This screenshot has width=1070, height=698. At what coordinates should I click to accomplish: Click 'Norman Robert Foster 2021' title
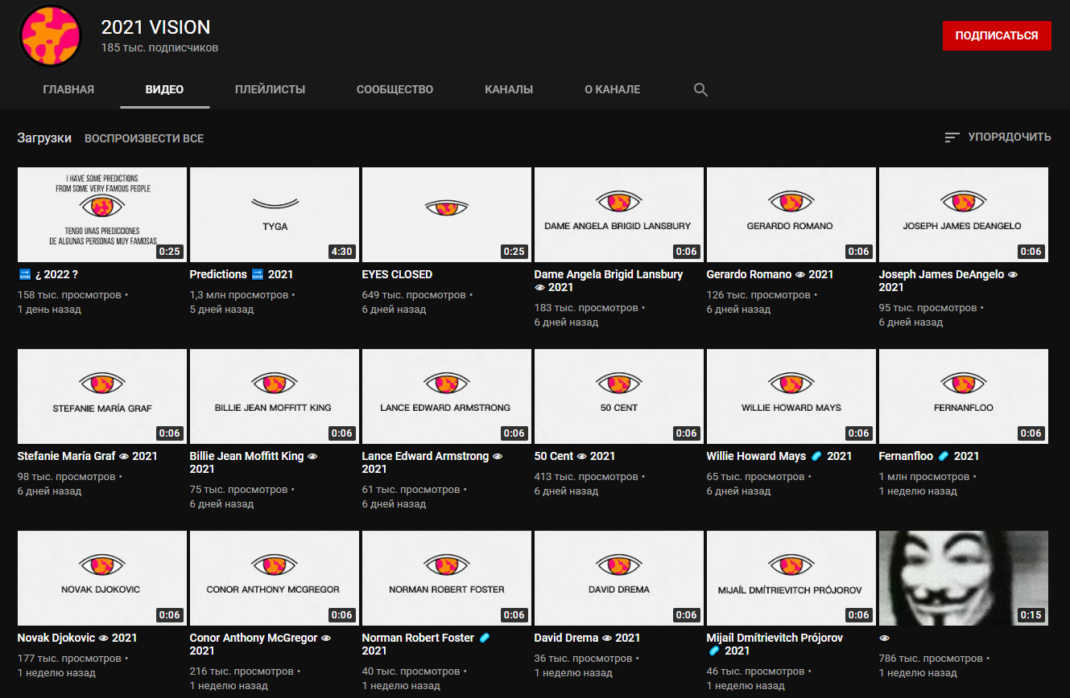pyautogui.click(x=426, y=644)
